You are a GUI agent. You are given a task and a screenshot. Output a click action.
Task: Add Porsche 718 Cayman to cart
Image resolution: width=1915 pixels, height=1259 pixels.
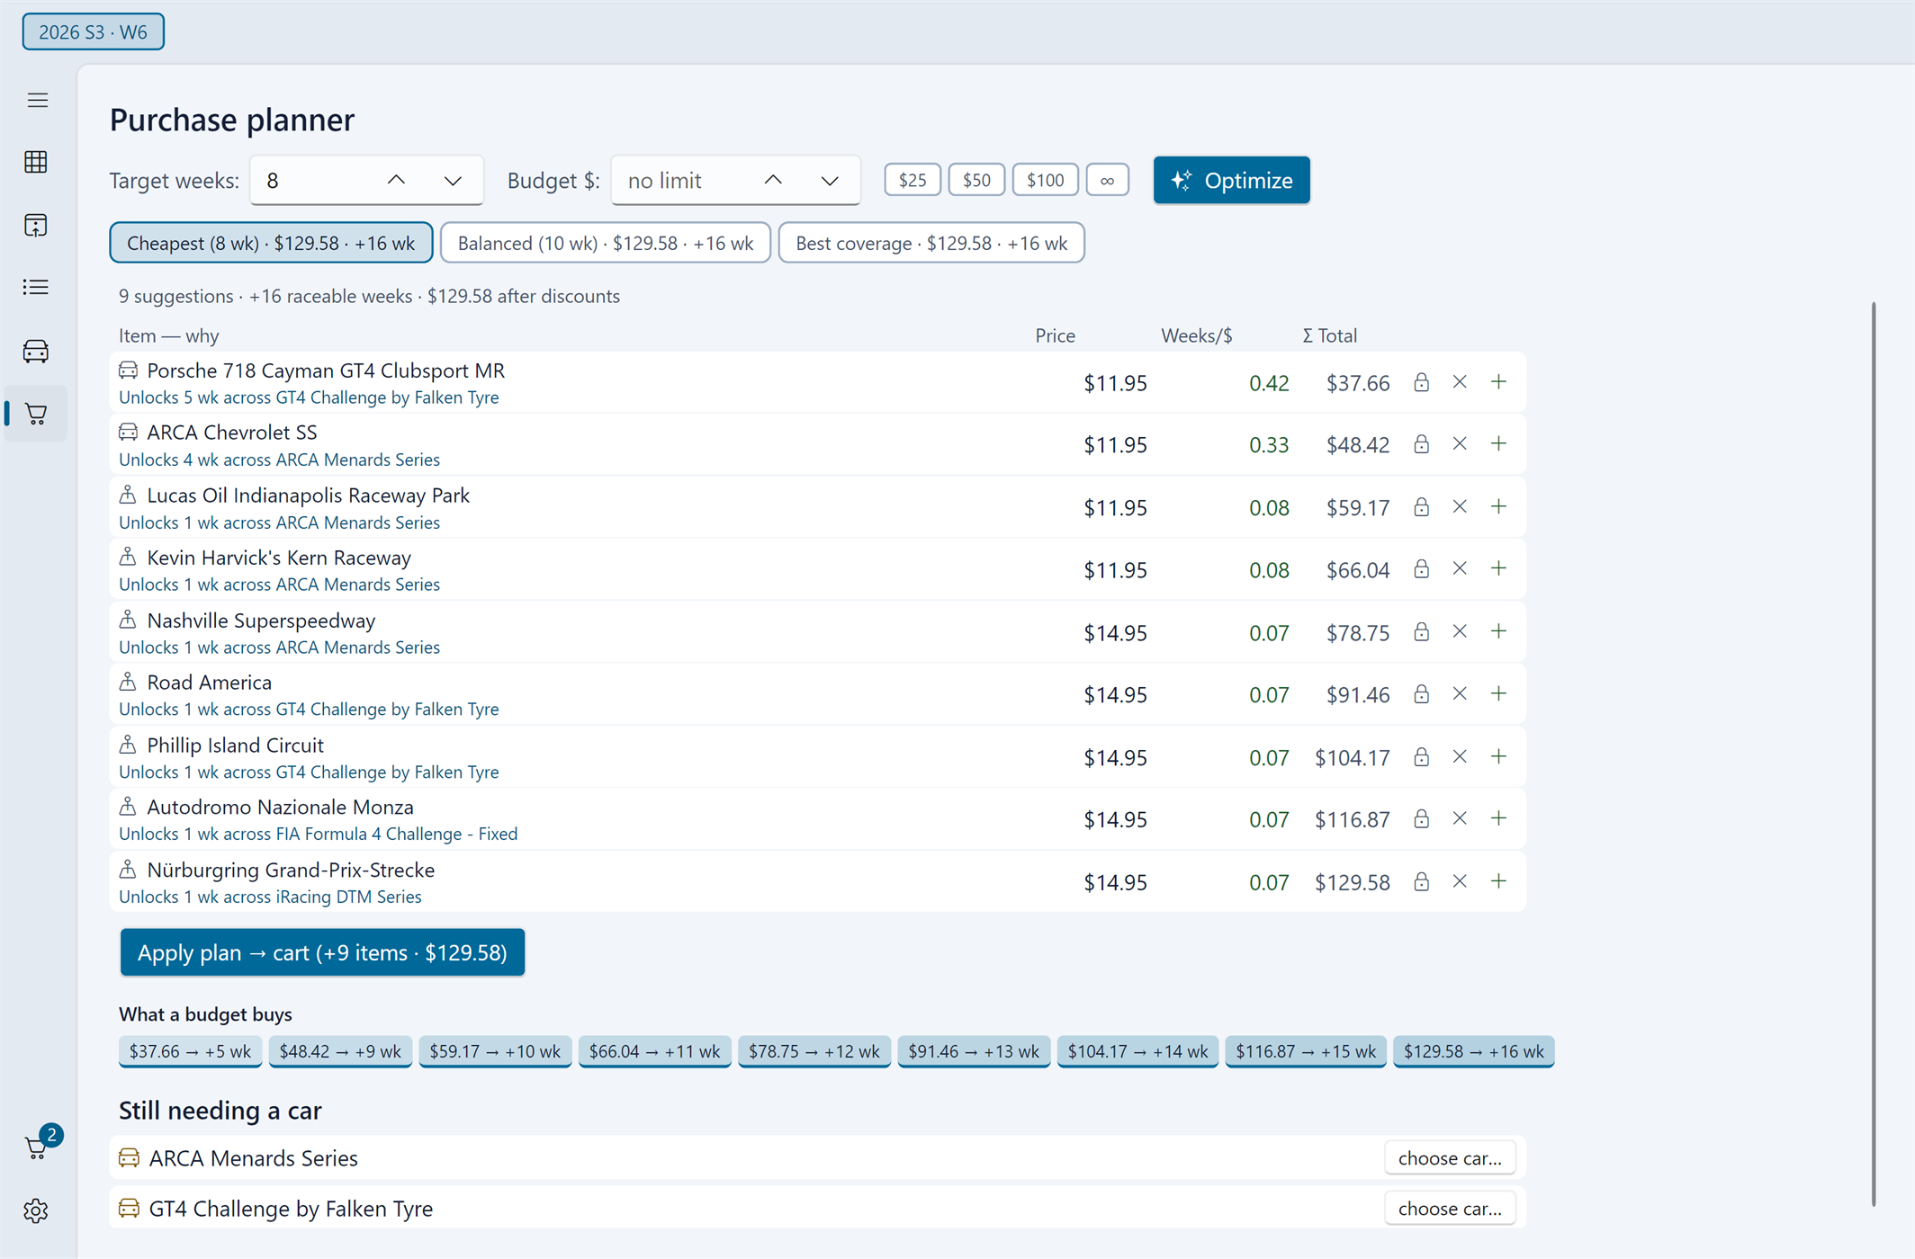click(x=1498, y=382)
